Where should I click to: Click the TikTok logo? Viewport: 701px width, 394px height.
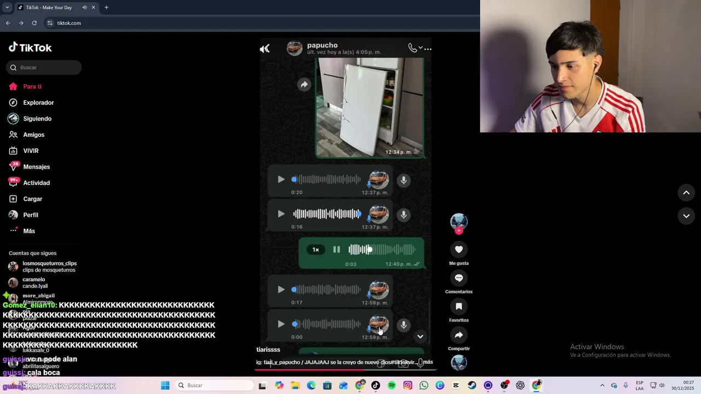(30, 48)
